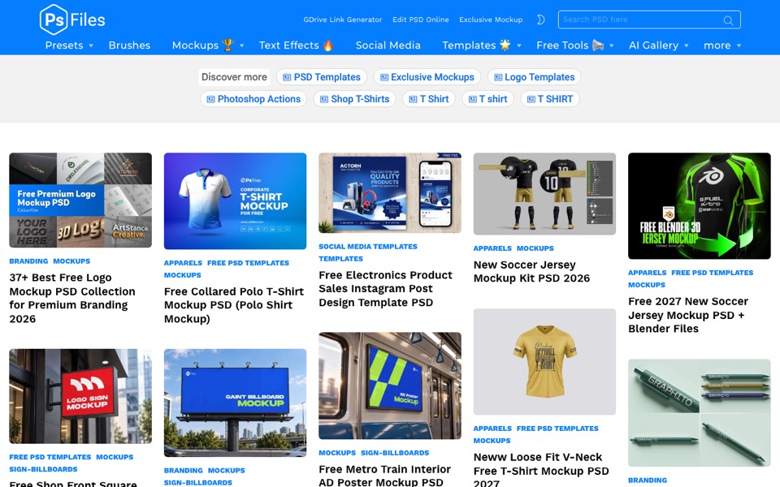Screen dimensions: 780x487
Task: Open electronics Instagram post thumbnail
Action: tap(390, 193)
